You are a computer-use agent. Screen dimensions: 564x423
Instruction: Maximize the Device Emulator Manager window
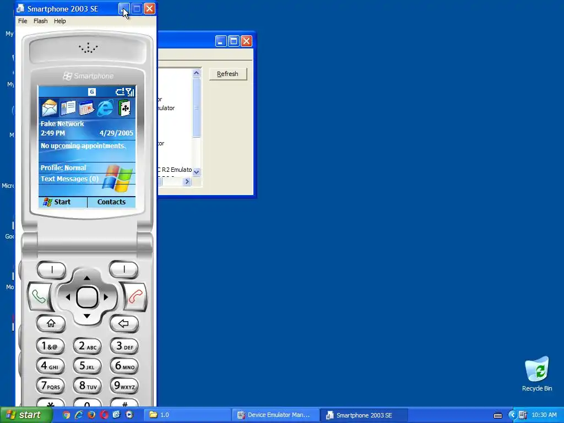coord(234,41)
